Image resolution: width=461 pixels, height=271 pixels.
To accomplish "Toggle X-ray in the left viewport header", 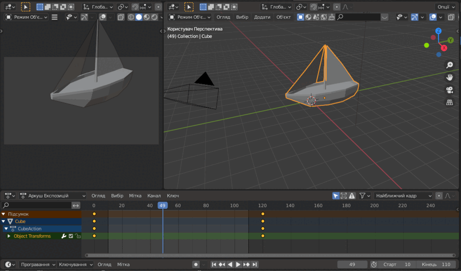I will click(x=121, y=17).
